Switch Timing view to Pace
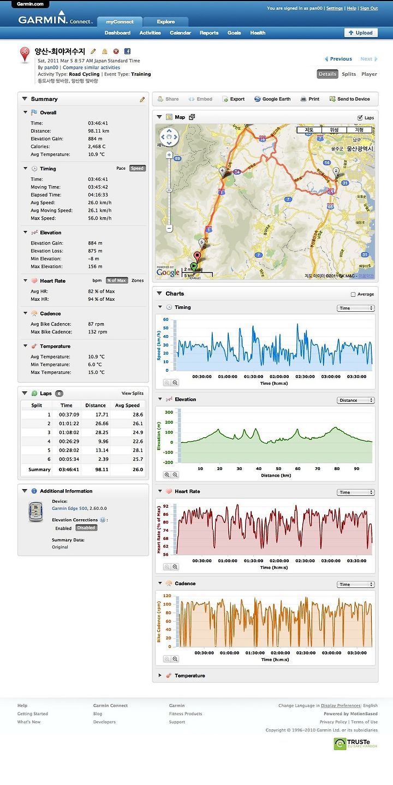Screen dimensions: 393x785 [x=121, y=168]
